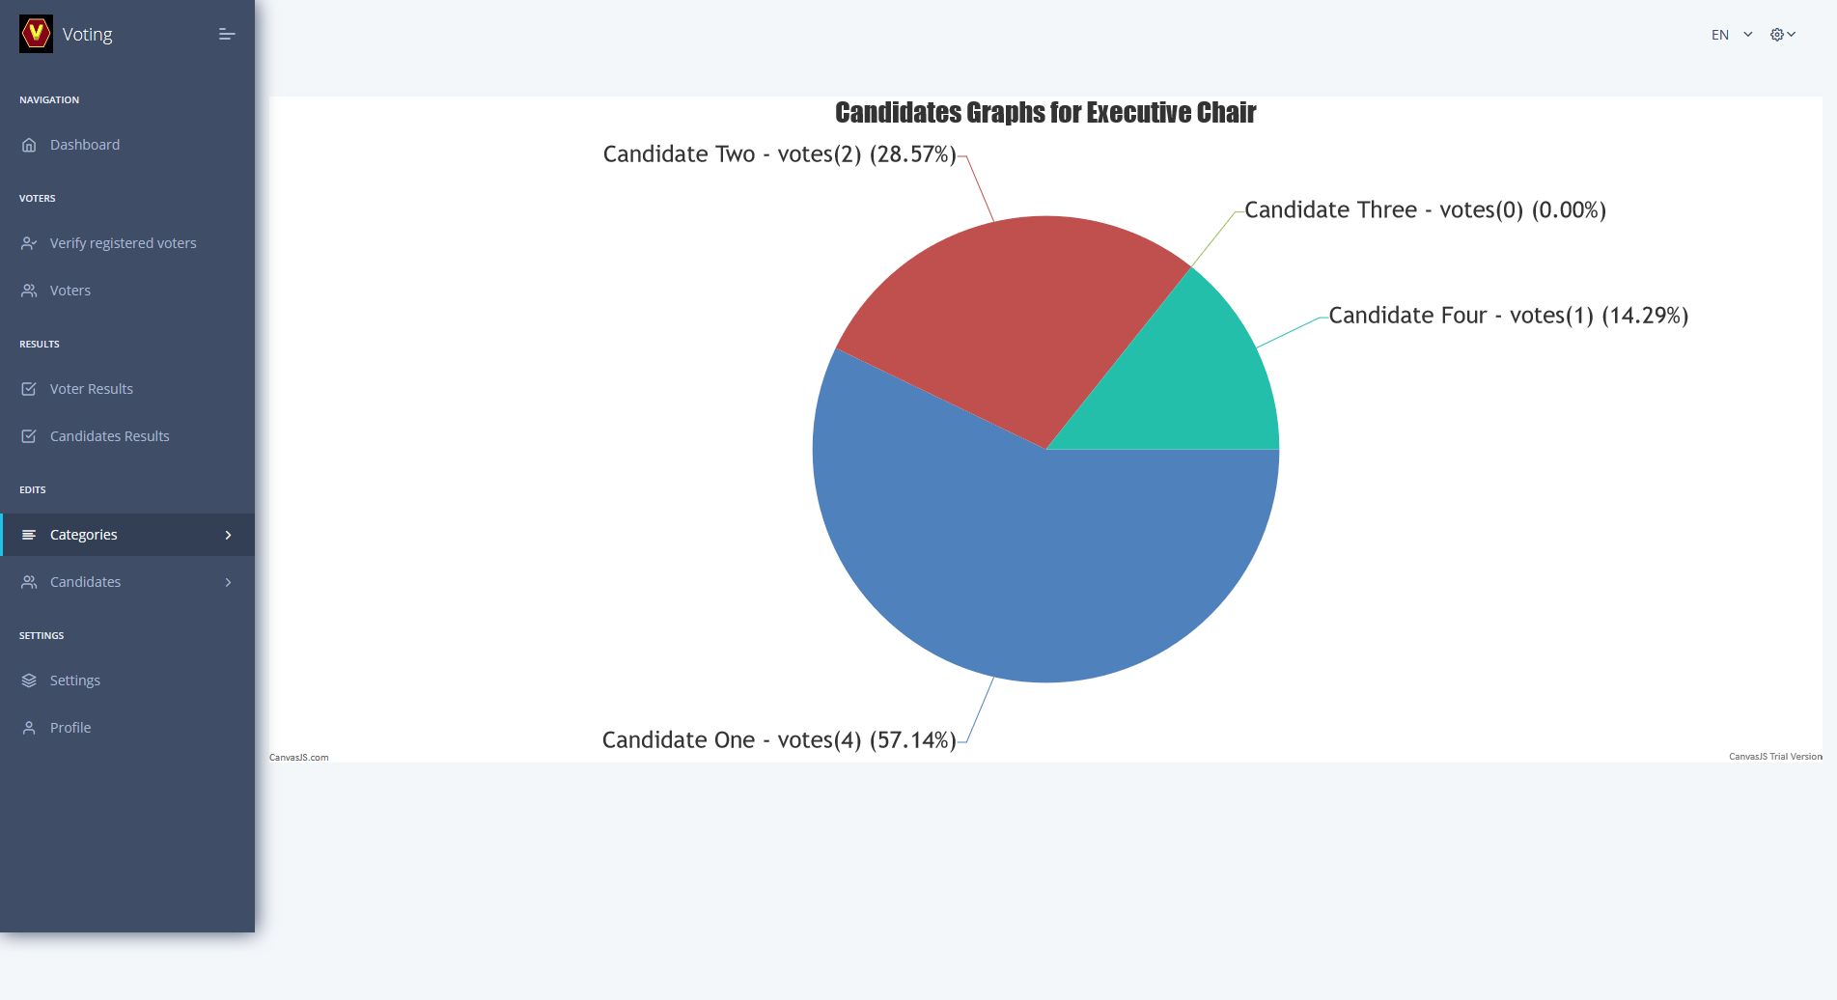Select the Categories menu item
Viewport: 1837px width, 1000px height.
(x=84, y=535)
